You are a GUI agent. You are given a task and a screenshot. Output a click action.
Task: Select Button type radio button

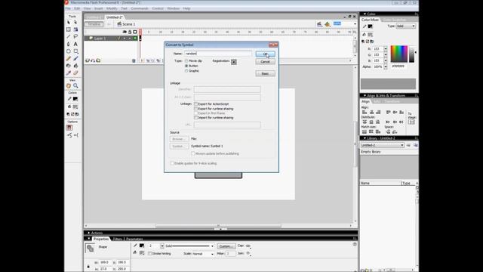pos(186,66)
